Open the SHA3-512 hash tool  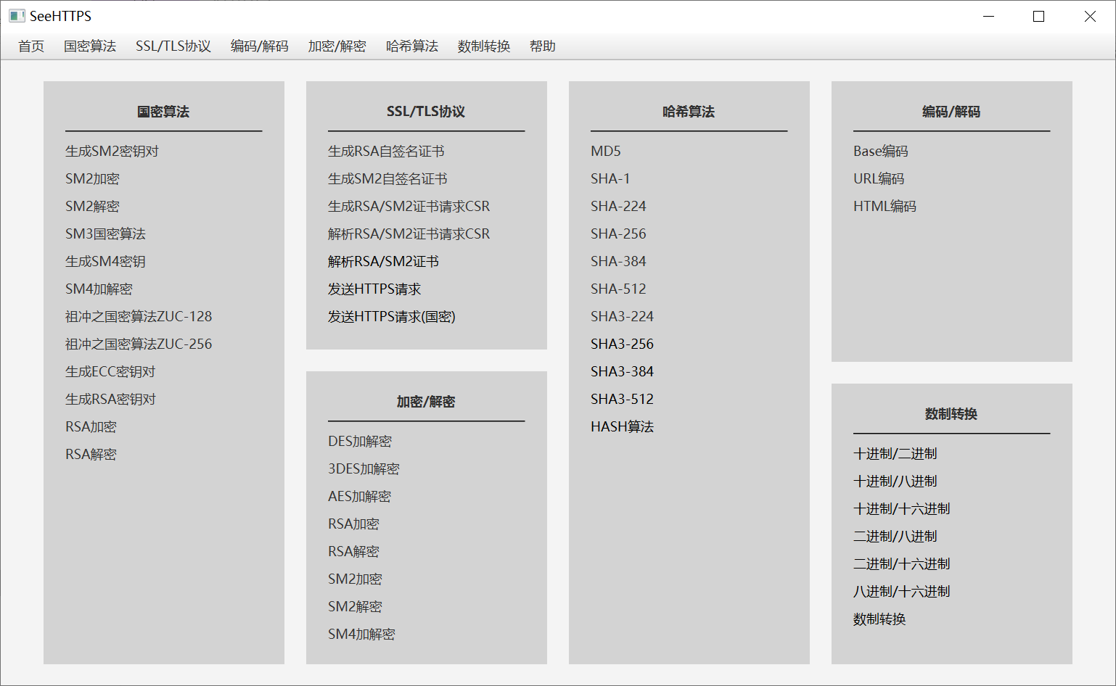tap(622, 399)
